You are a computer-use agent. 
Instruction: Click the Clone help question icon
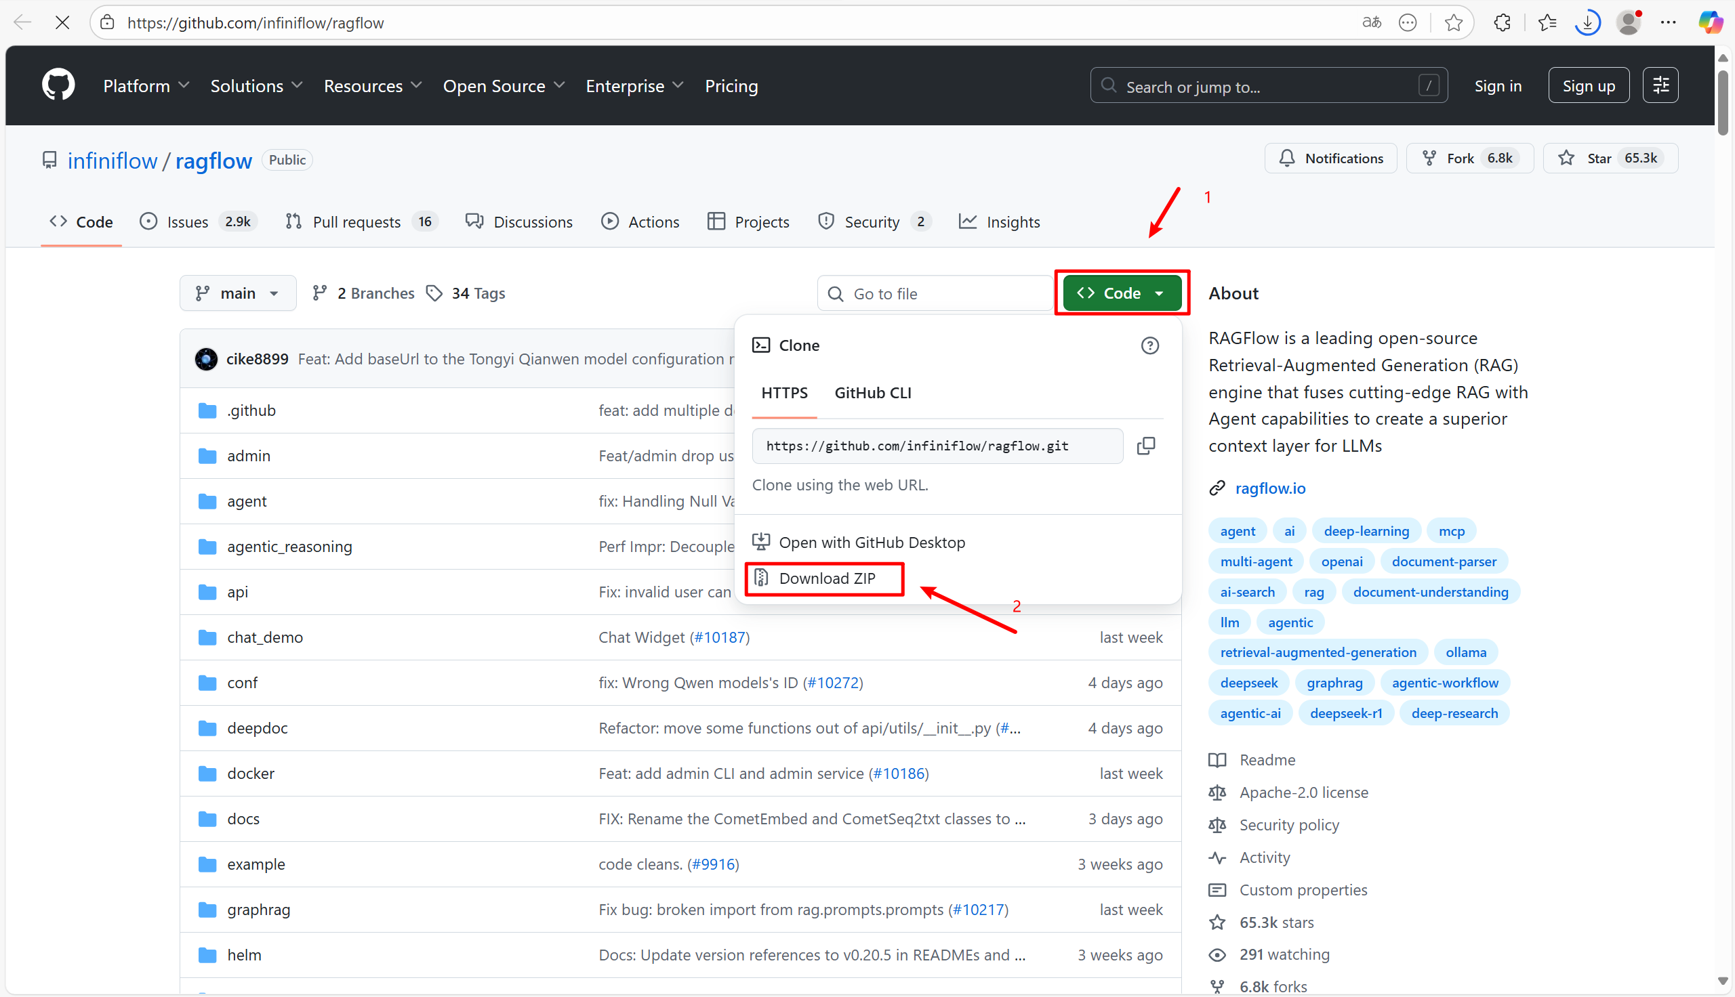(x=1149, y=346)
